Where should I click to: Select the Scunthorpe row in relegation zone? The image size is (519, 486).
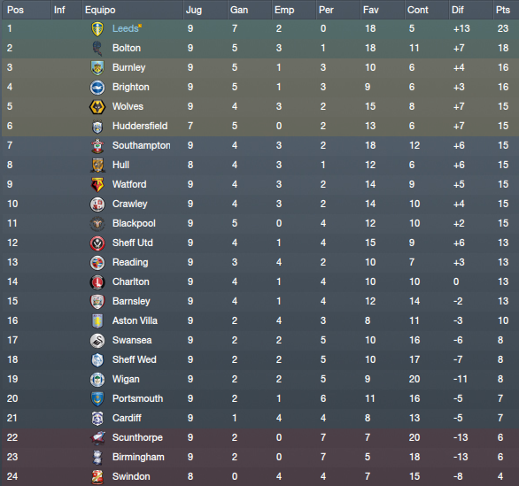[260, 437]
